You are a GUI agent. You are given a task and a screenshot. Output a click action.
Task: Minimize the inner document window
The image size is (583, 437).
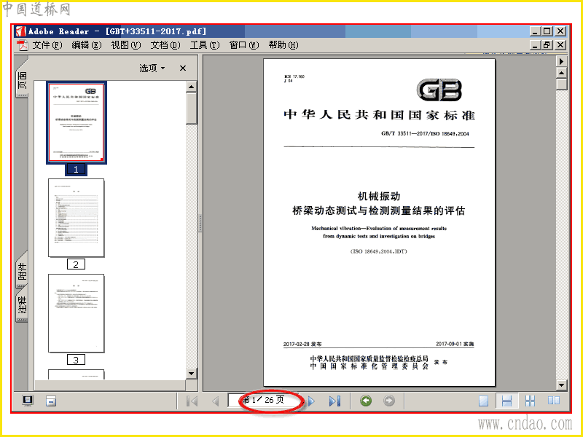click(x=536, y=45)
